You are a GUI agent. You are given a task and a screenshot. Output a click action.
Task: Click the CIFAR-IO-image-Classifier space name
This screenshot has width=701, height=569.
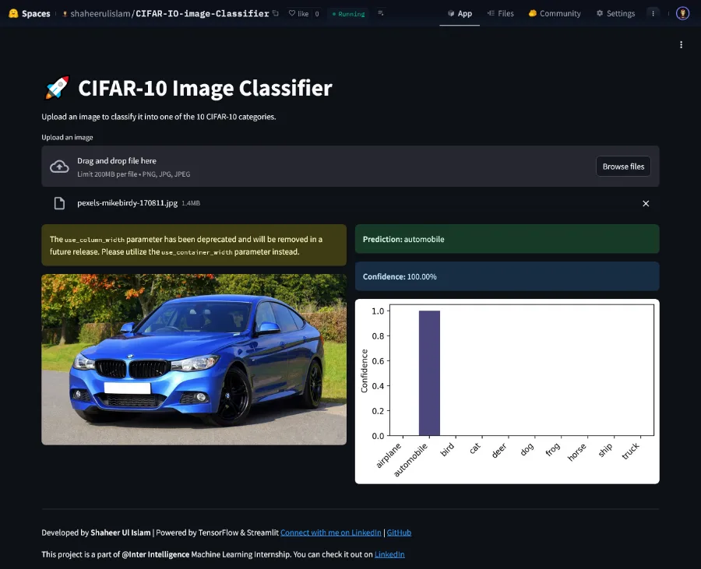(x=202, y=13)
